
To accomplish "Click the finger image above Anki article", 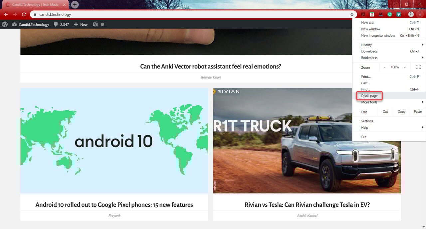I will tap(186, 42).
